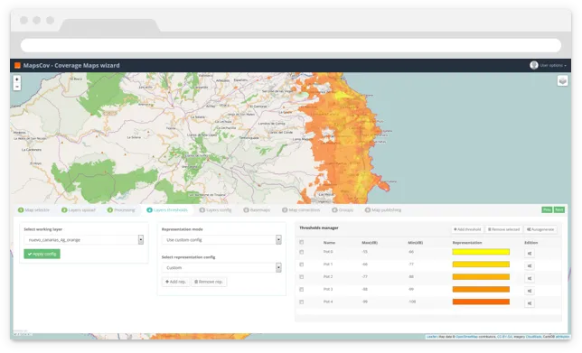Select the Layers thresholds step tab
This screenshot has height=353, width=582.
coord(167,209)
